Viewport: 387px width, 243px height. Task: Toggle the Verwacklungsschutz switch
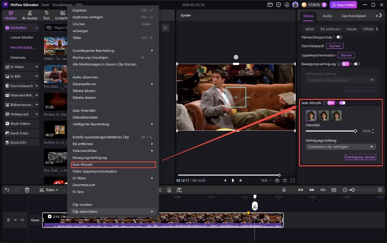click(340, 37)
